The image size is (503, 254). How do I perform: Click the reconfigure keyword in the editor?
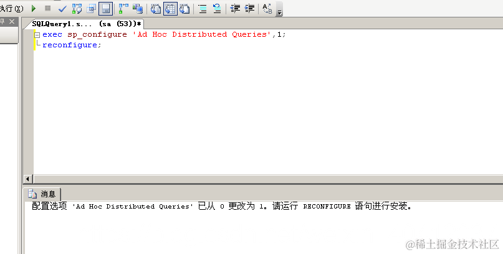pos(70,45)
